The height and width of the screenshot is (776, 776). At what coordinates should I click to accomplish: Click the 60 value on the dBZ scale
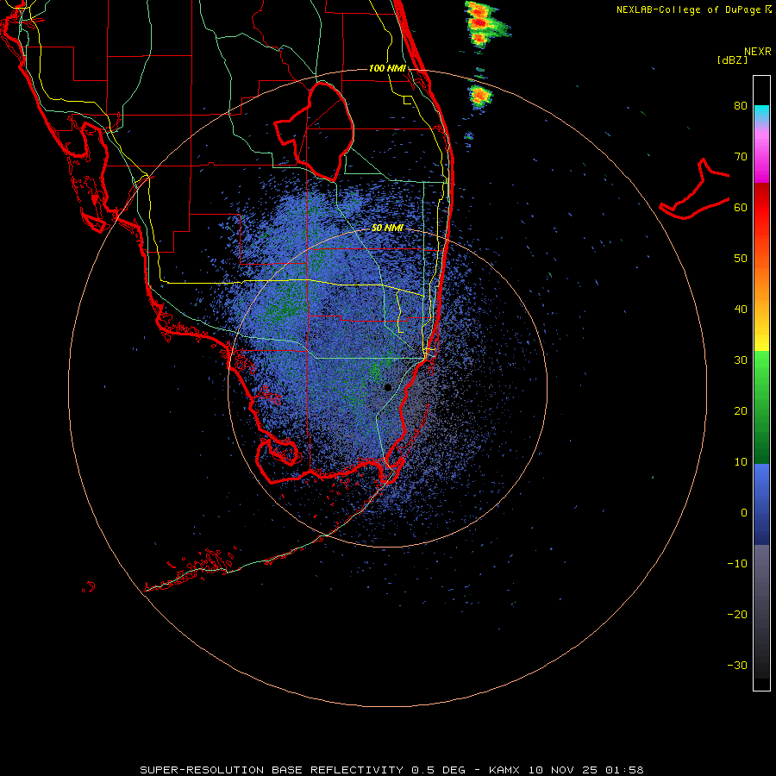coord(741,207)
